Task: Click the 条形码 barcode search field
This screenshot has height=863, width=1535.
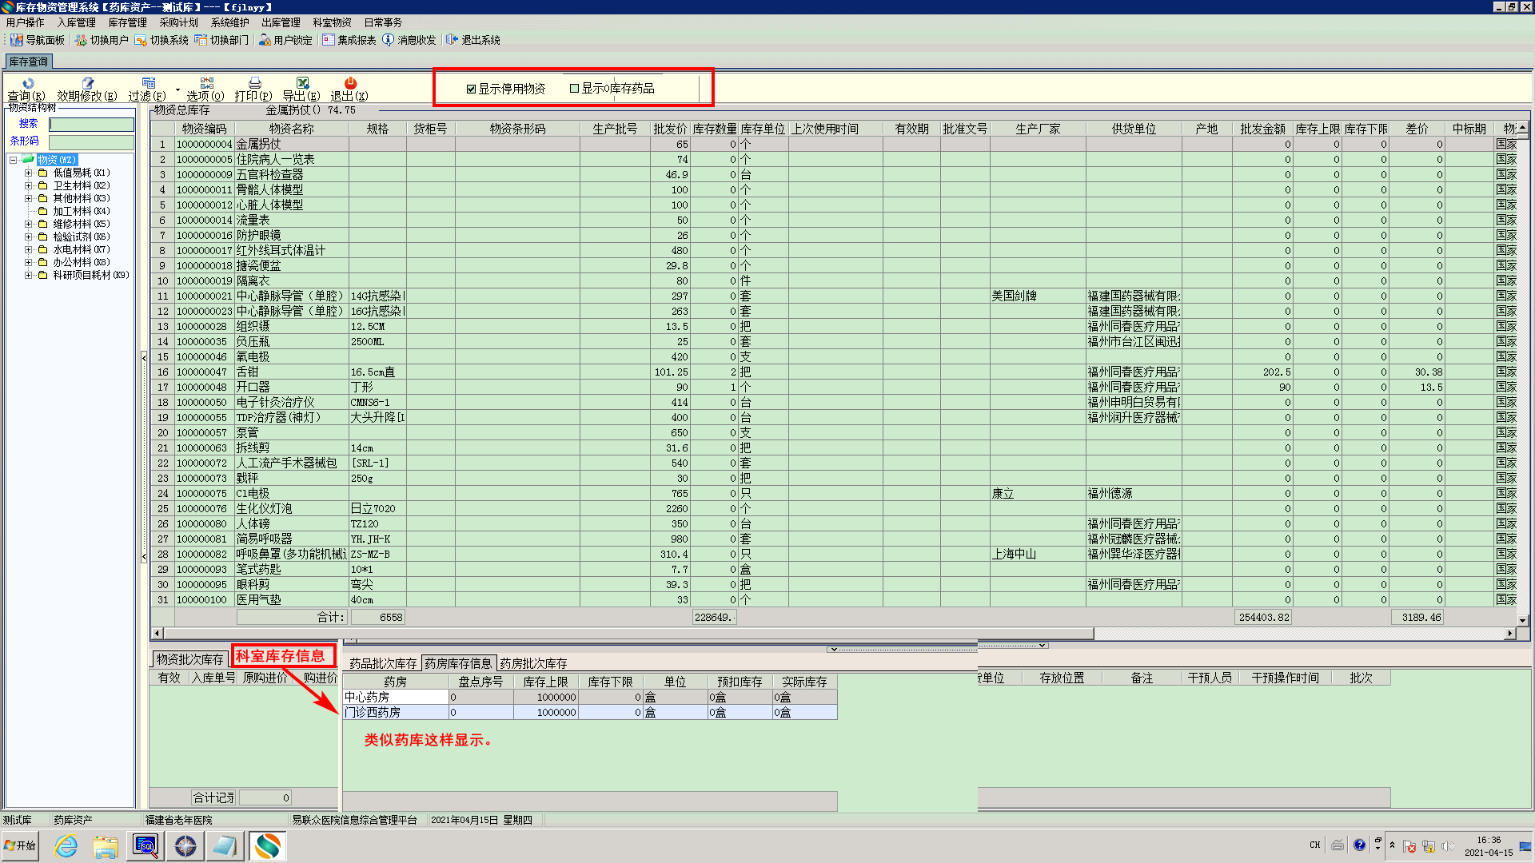Action: tap(91, 141)
